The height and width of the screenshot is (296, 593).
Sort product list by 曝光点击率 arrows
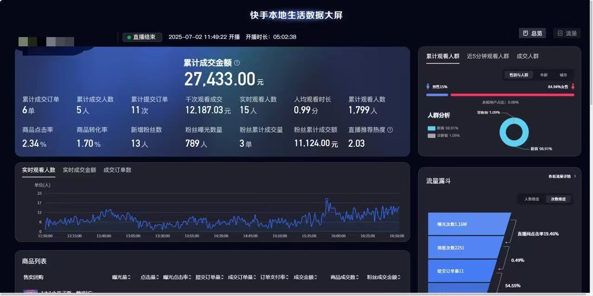190,277
